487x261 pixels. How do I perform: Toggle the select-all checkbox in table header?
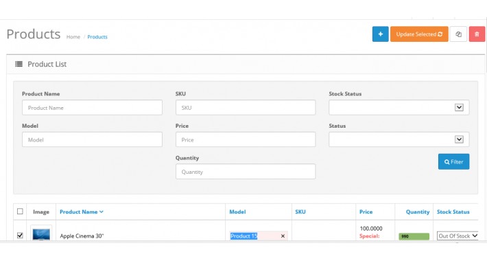pos(20,212)
